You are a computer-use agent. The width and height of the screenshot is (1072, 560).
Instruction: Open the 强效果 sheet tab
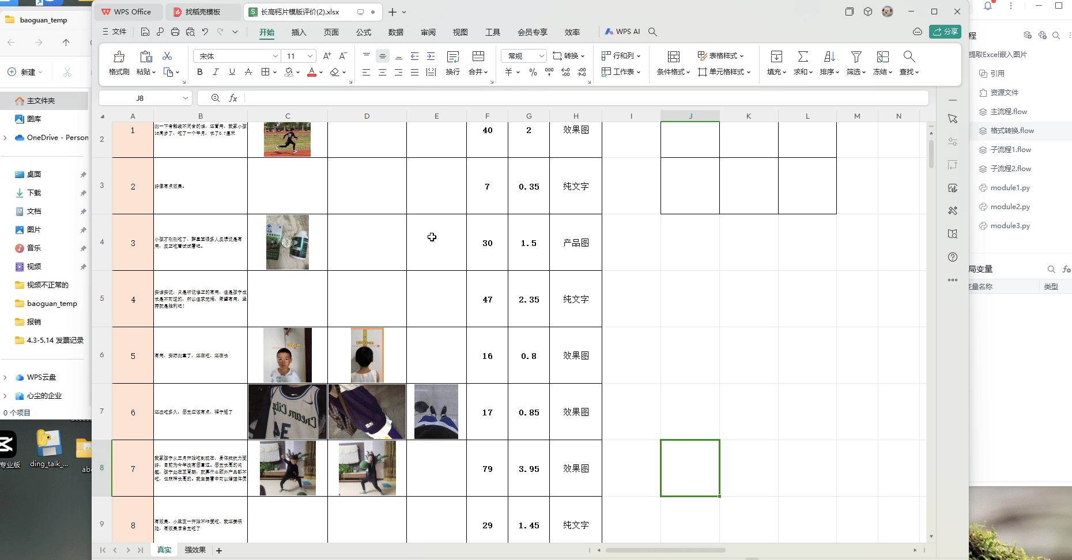tap(195, 550)
